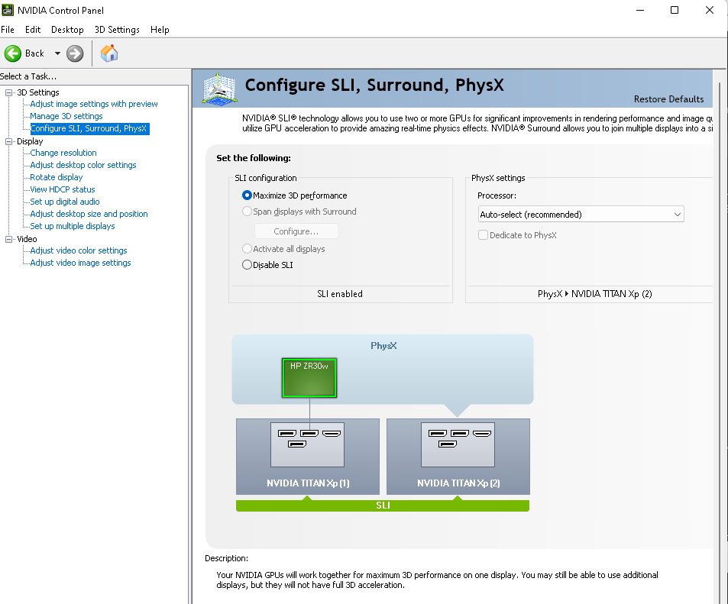Click the Surround Configure... button
The image size is (728, 604).
[x=296, y=231]
